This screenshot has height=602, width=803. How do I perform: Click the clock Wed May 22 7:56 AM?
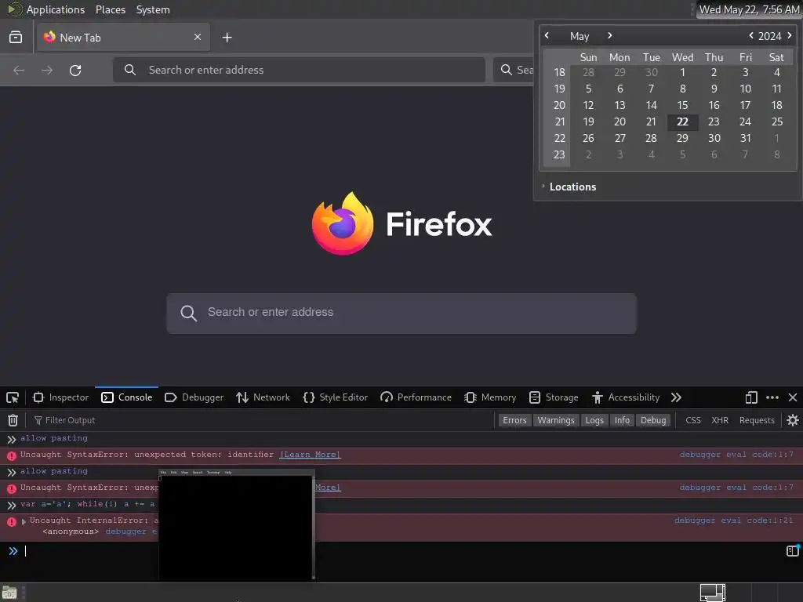point(749,9)
